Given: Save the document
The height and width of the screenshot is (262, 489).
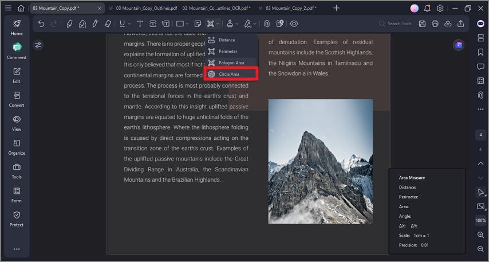Looking at the screenshot, I should 422,24.
